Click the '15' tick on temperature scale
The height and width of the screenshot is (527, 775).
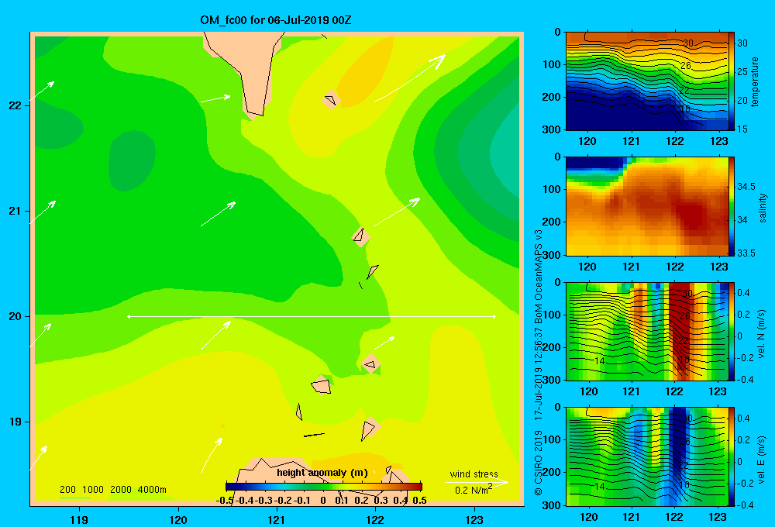click(742, 129)
